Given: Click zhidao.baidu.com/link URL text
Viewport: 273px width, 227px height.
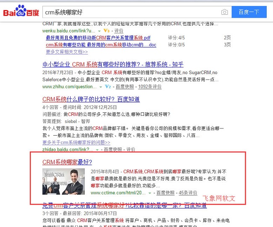Looking at the screenshot, I should [x=68, y=150].
